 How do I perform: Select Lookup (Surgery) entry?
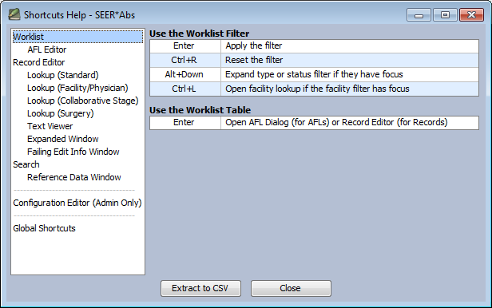61,113
